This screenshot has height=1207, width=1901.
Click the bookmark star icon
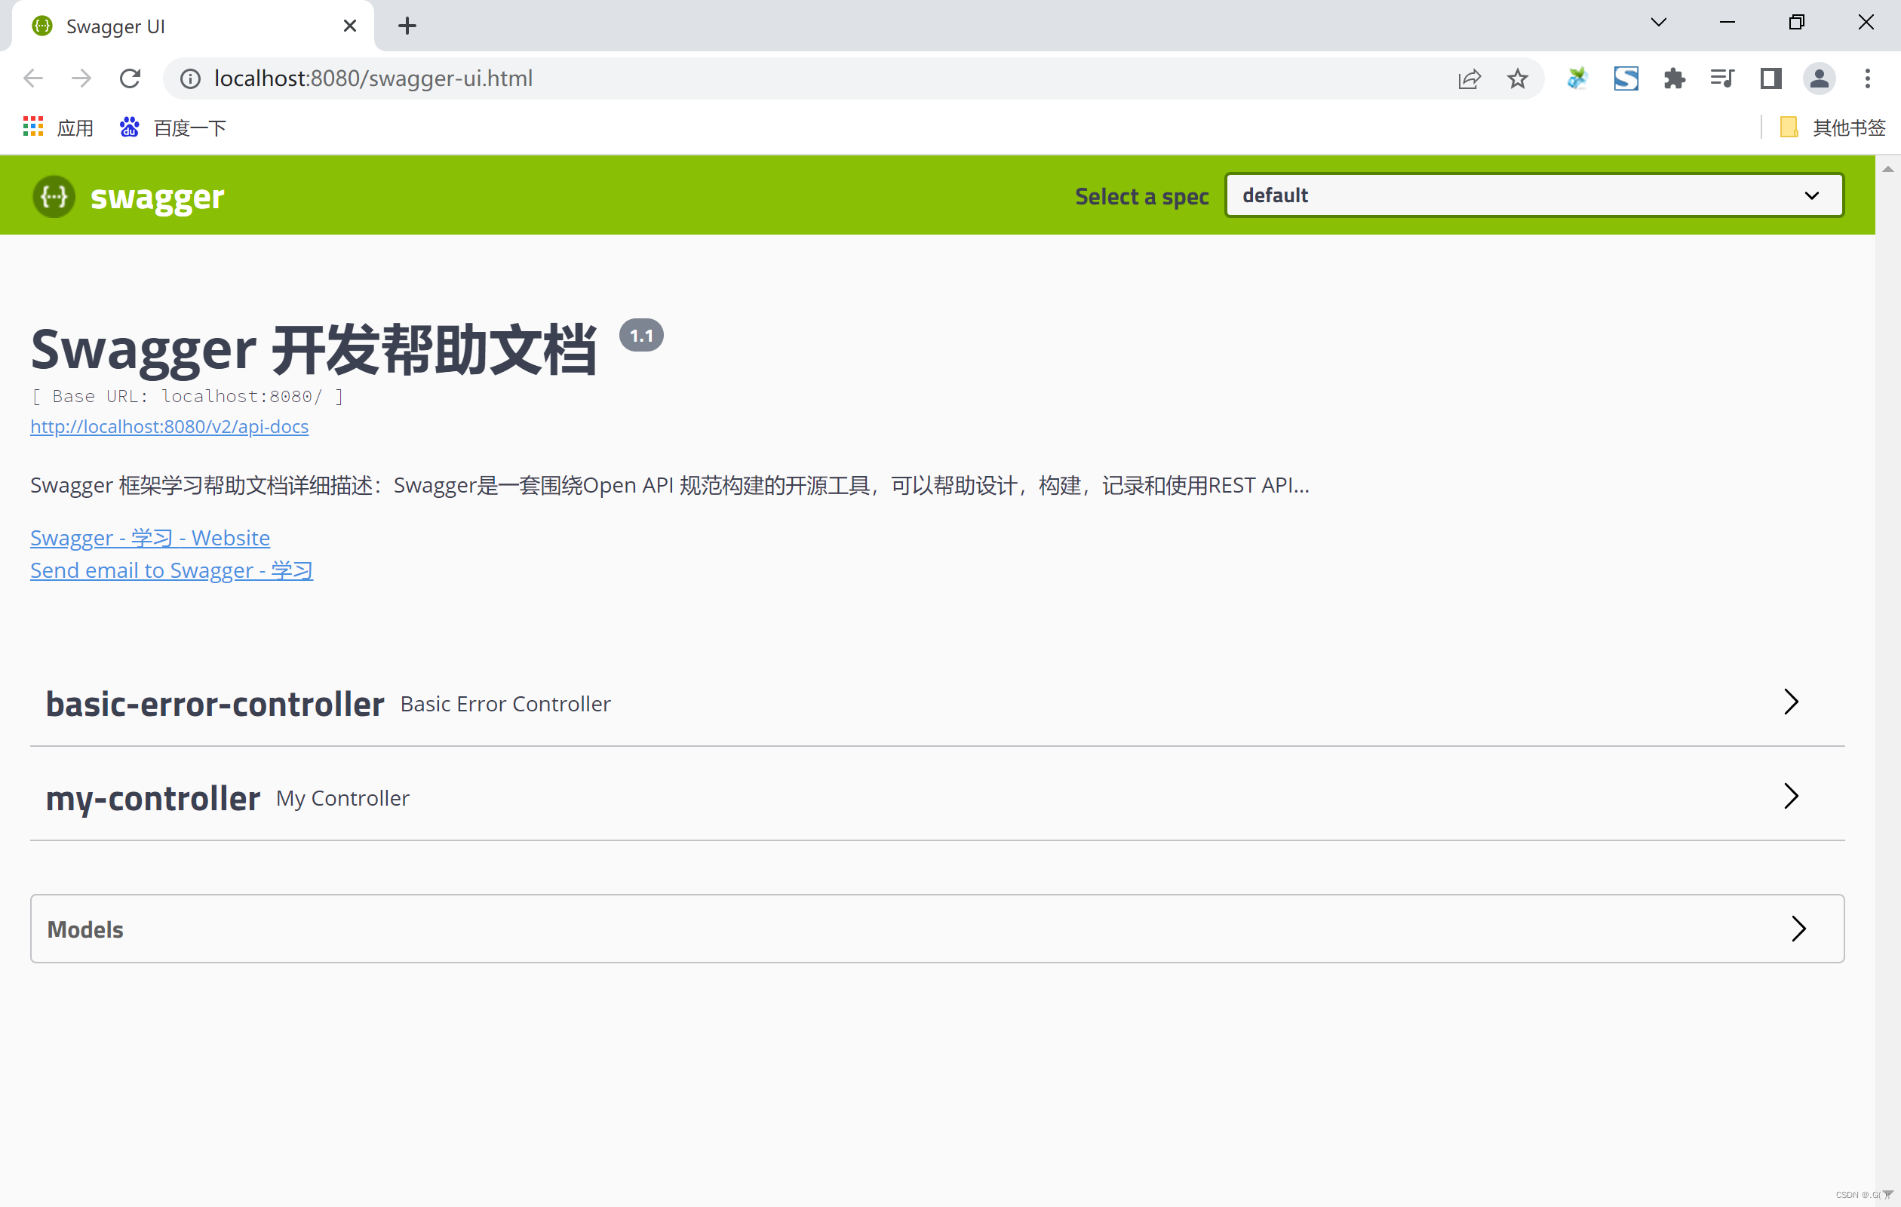click(1516, 78)
